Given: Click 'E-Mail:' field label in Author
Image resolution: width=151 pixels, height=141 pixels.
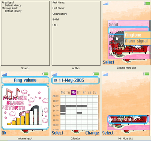Looking at the screenshot, I should (56, 20).
